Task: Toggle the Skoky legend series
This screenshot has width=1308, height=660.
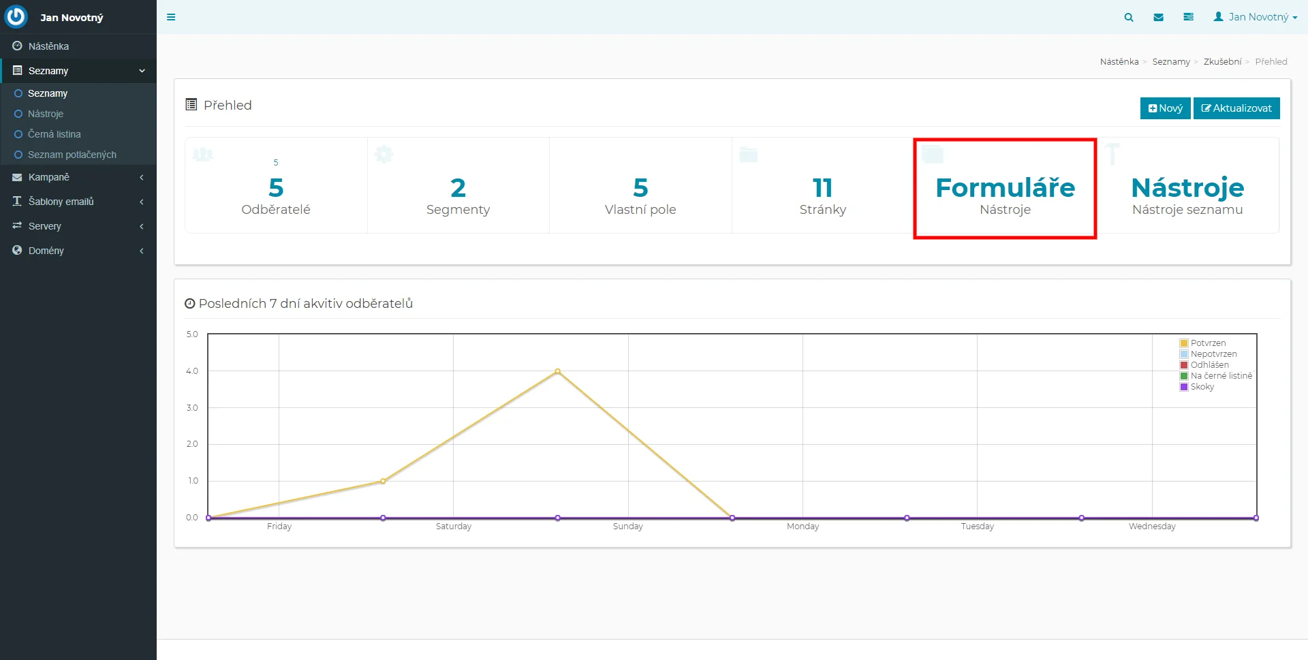Action: pyautogui.click(x=1202, y=387)
